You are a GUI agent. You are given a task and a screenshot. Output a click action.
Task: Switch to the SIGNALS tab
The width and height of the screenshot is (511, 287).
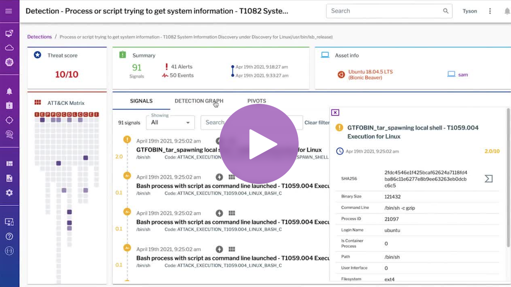tap(141, 101)
